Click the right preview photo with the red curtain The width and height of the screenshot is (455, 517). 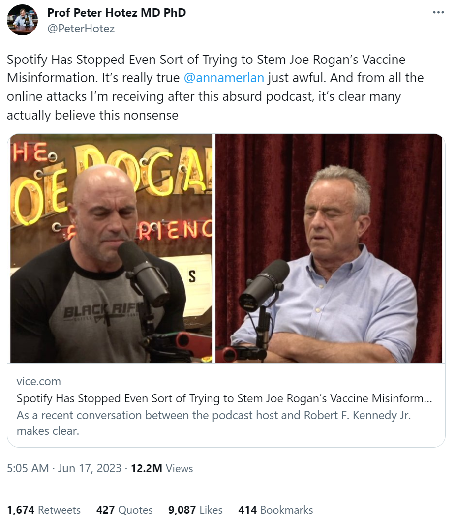pyautogui.click(x=329, y=248)
